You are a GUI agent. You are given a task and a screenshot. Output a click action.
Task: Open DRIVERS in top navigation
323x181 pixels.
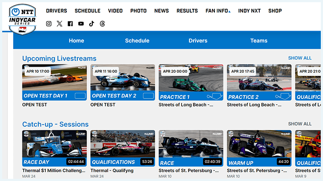tap(56, 11)
